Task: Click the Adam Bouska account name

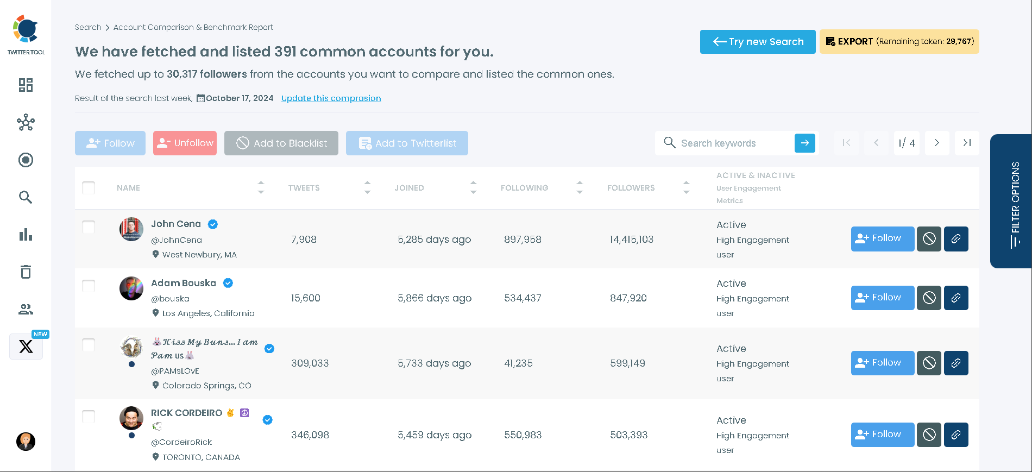Action: pos(184,283)
